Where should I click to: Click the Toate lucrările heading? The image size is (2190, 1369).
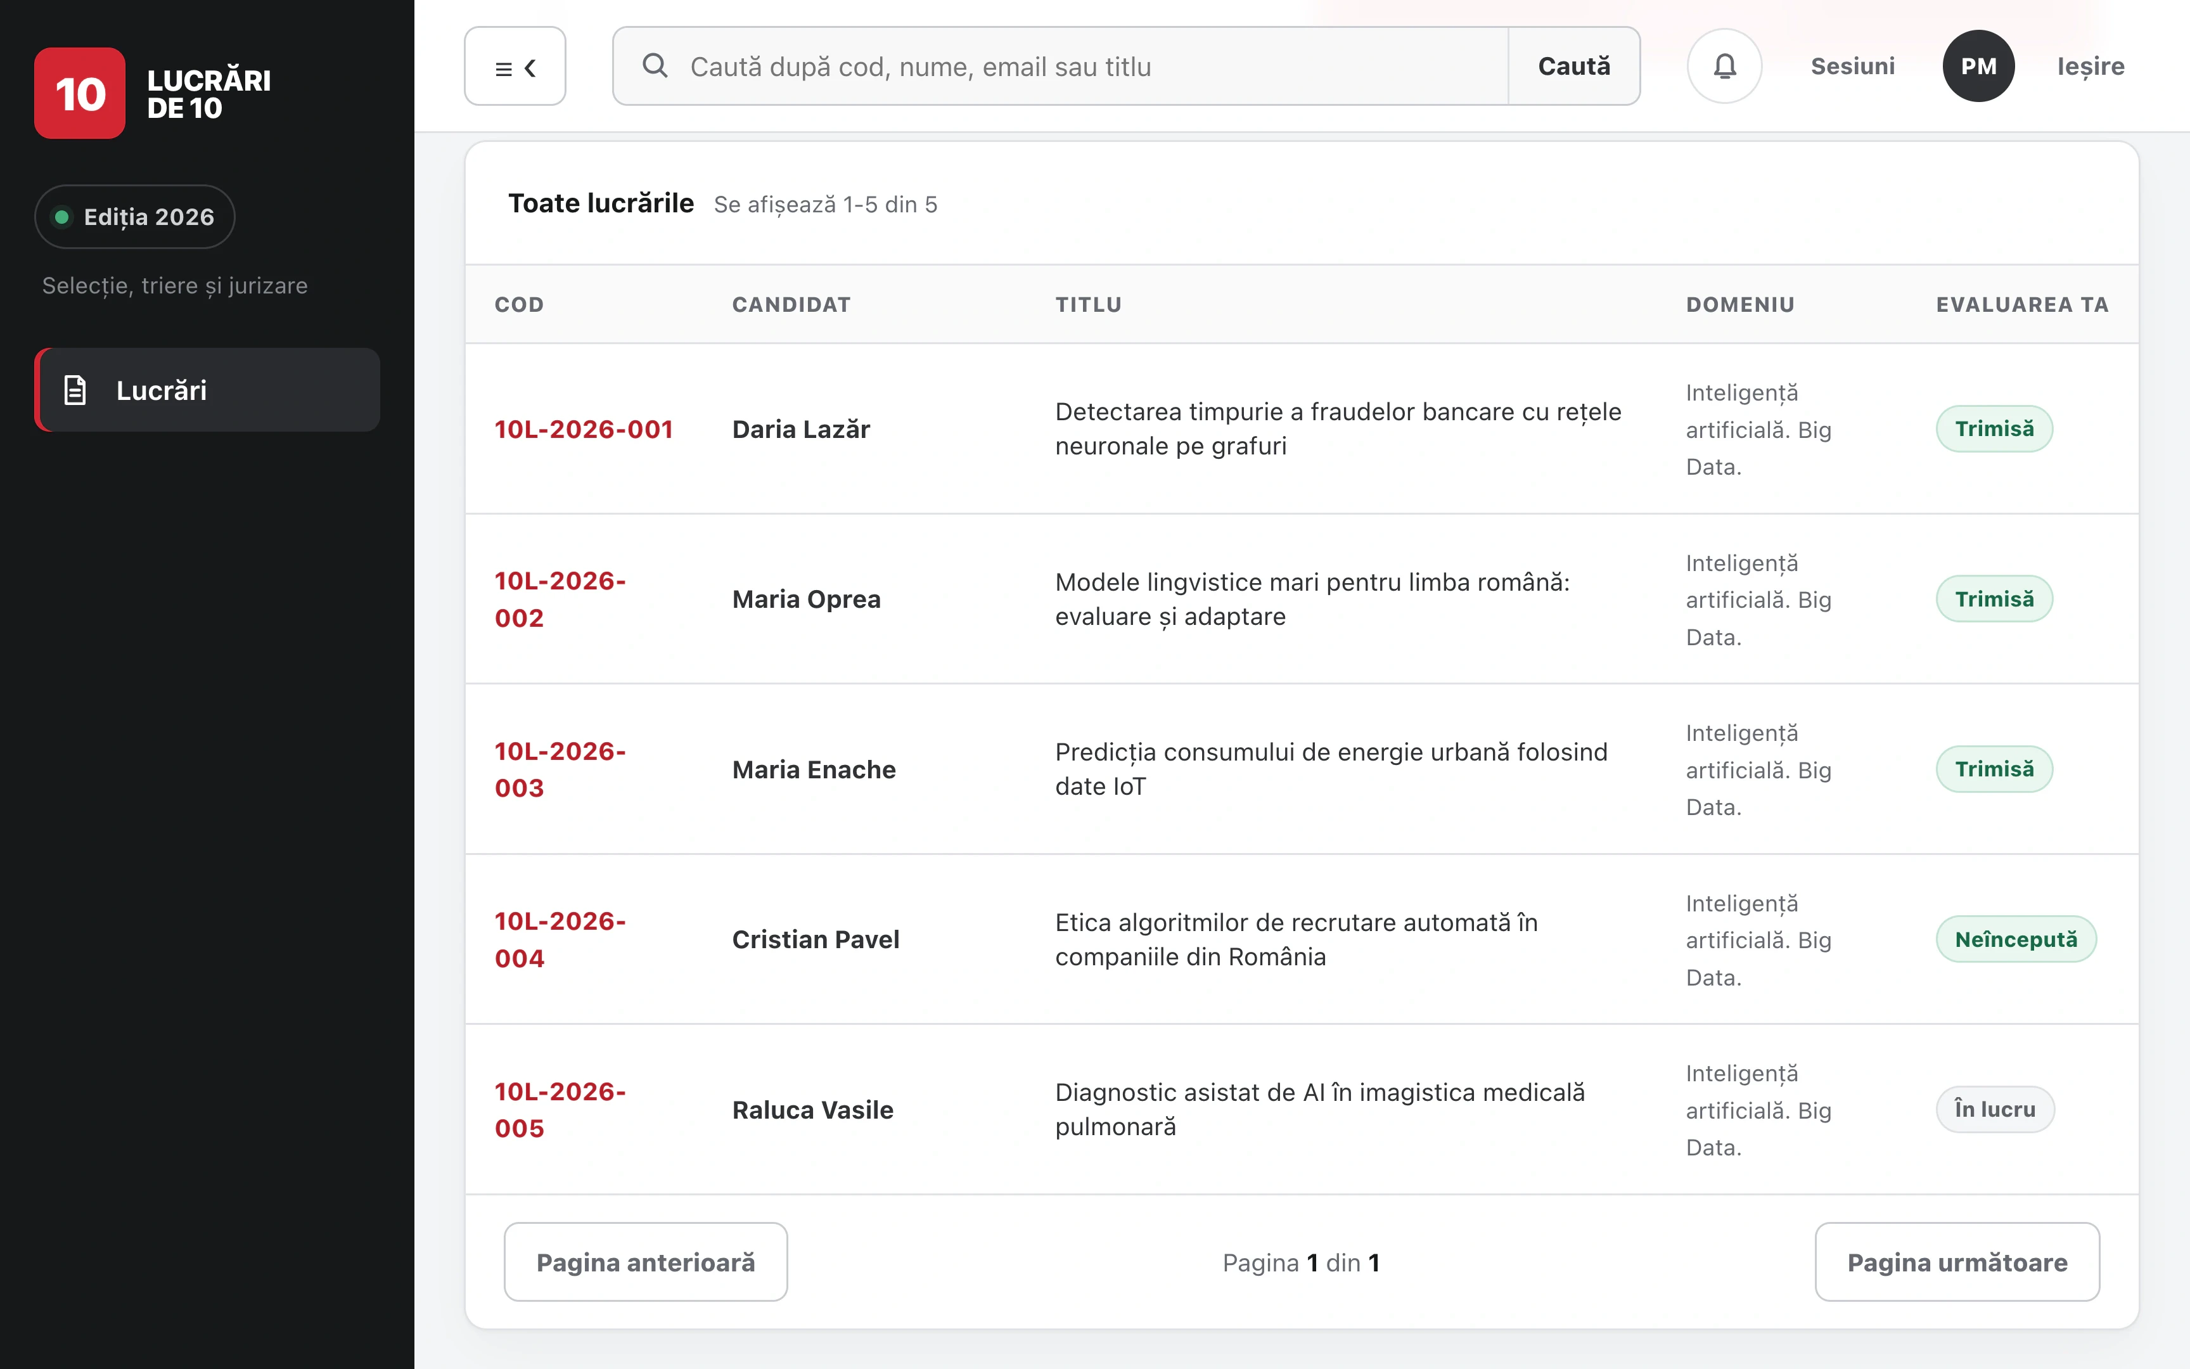pos(601,203)
